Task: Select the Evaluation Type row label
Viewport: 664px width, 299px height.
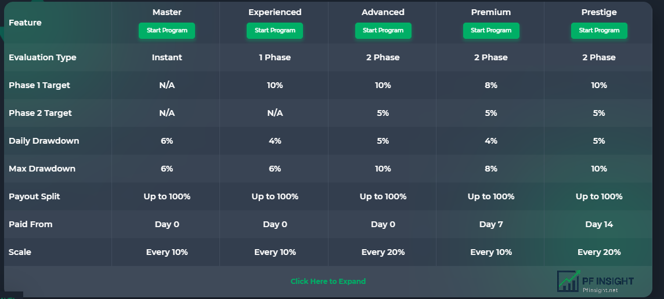Action: [42, 57]
